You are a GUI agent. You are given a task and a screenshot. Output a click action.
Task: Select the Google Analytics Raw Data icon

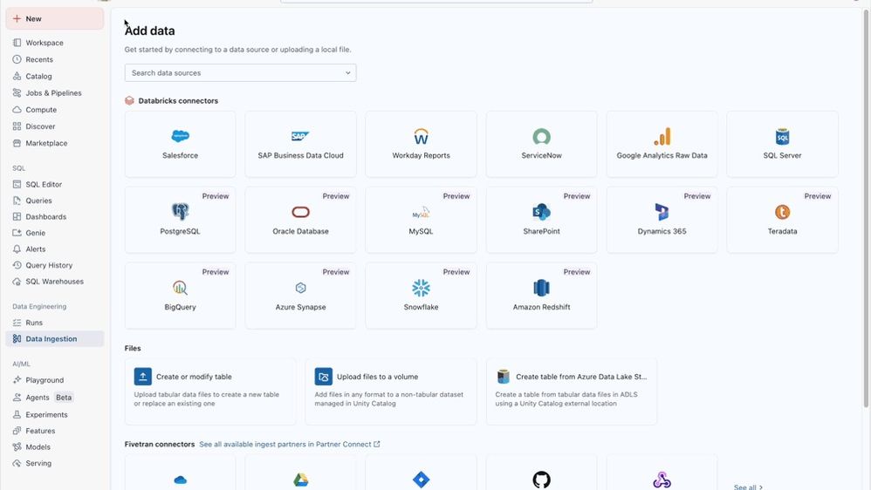[662, 136]
